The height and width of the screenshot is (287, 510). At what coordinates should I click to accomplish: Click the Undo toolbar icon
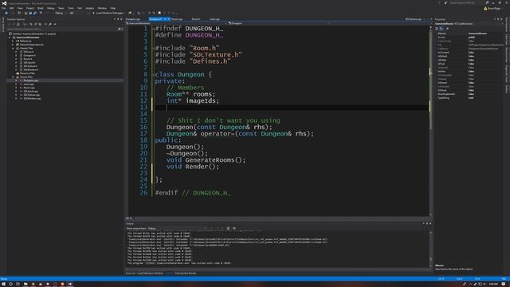tap(41, 13)
